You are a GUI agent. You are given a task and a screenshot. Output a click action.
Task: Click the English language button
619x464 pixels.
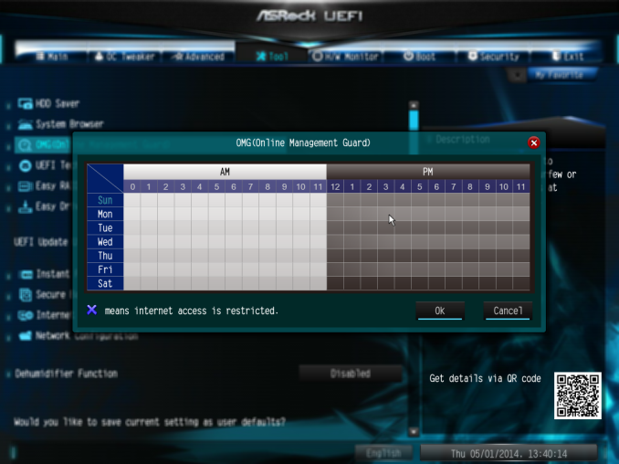point(383,453)
